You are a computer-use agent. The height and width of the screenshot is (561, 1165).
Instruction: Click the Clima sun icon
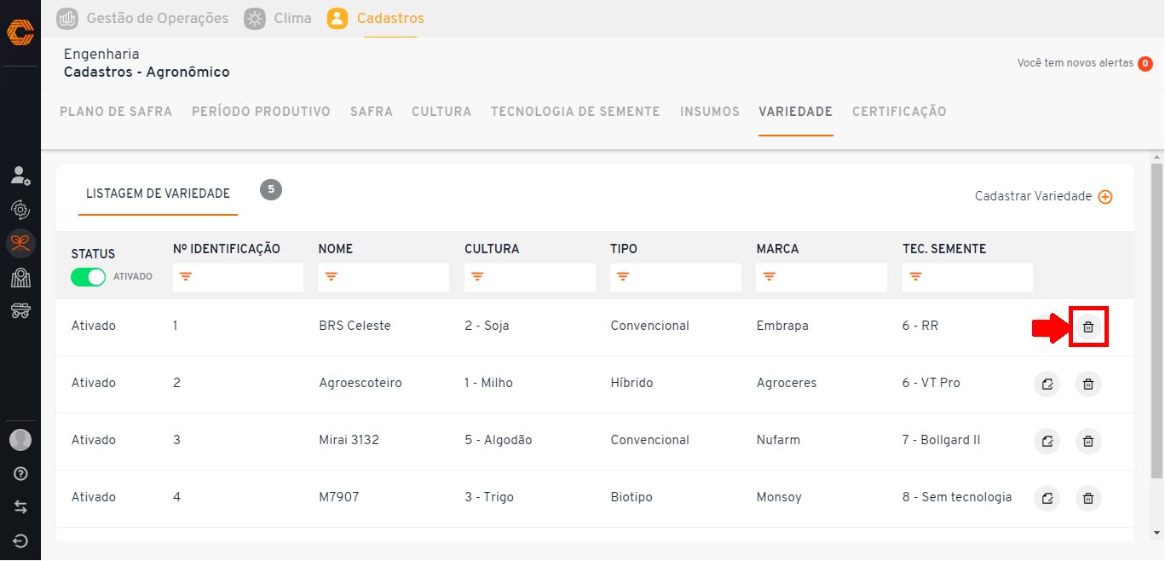pyautogui.click(x=254, y=18)
